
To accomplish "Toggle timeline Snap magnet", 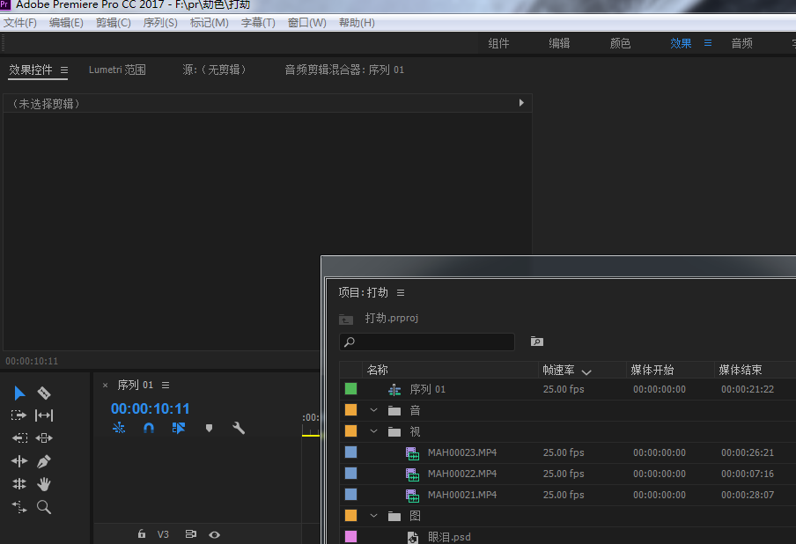I will click(148, 428).
